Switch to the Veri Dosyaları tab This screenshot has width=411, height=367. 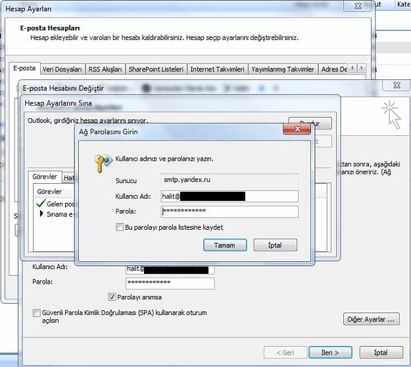pos(62,69)
